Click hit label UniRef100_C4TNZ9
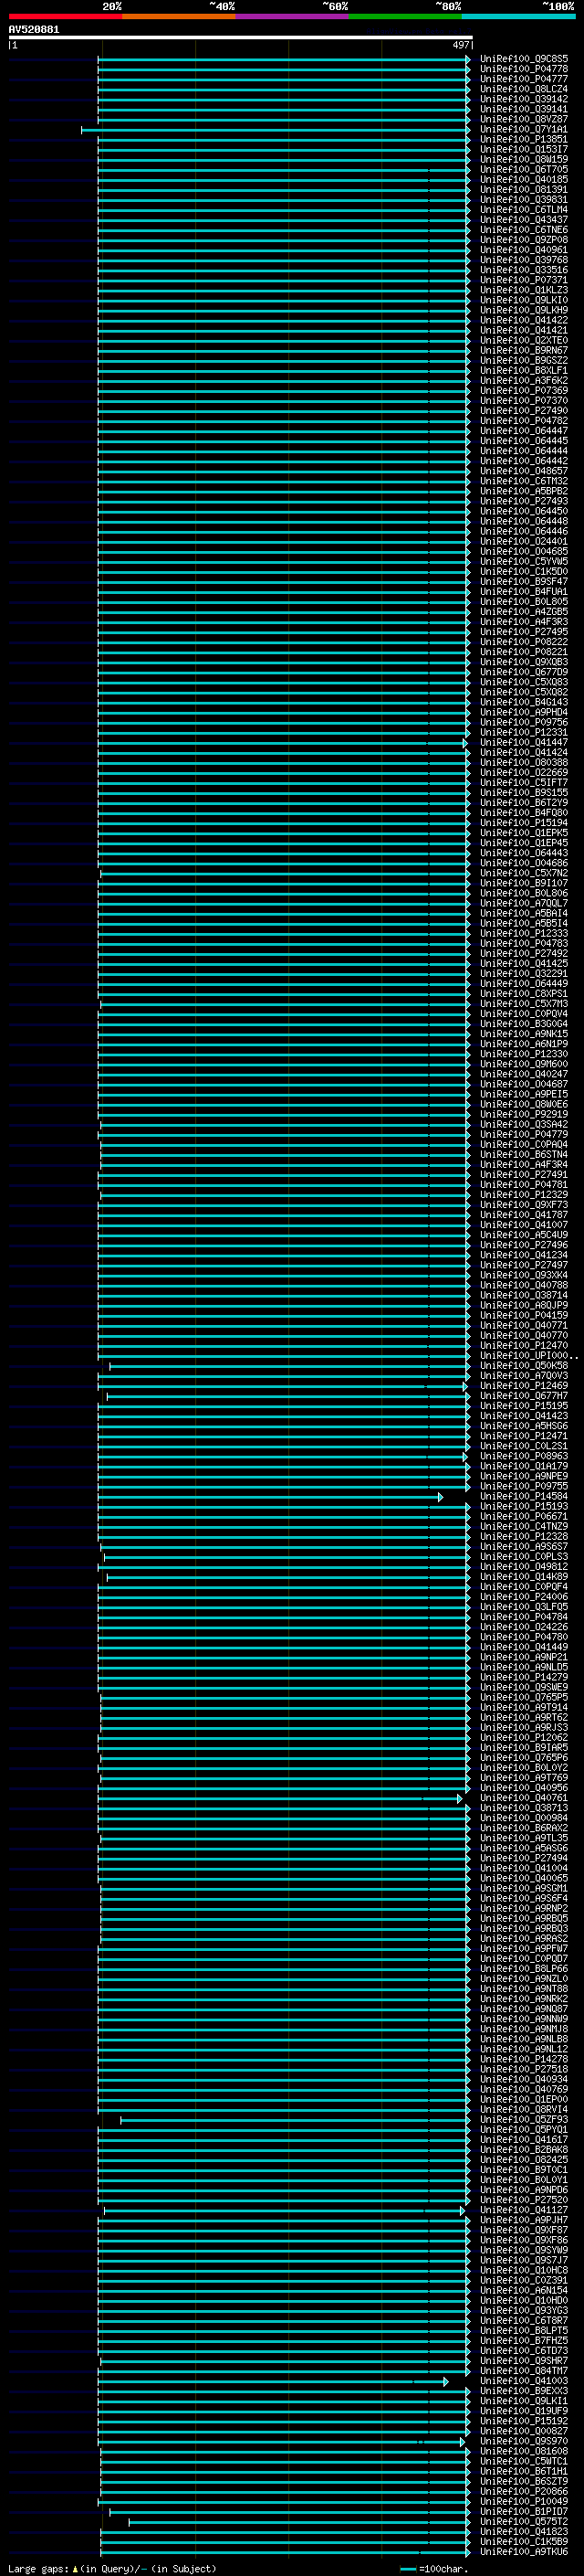The image size is (584, 2576). (524, 1527)
